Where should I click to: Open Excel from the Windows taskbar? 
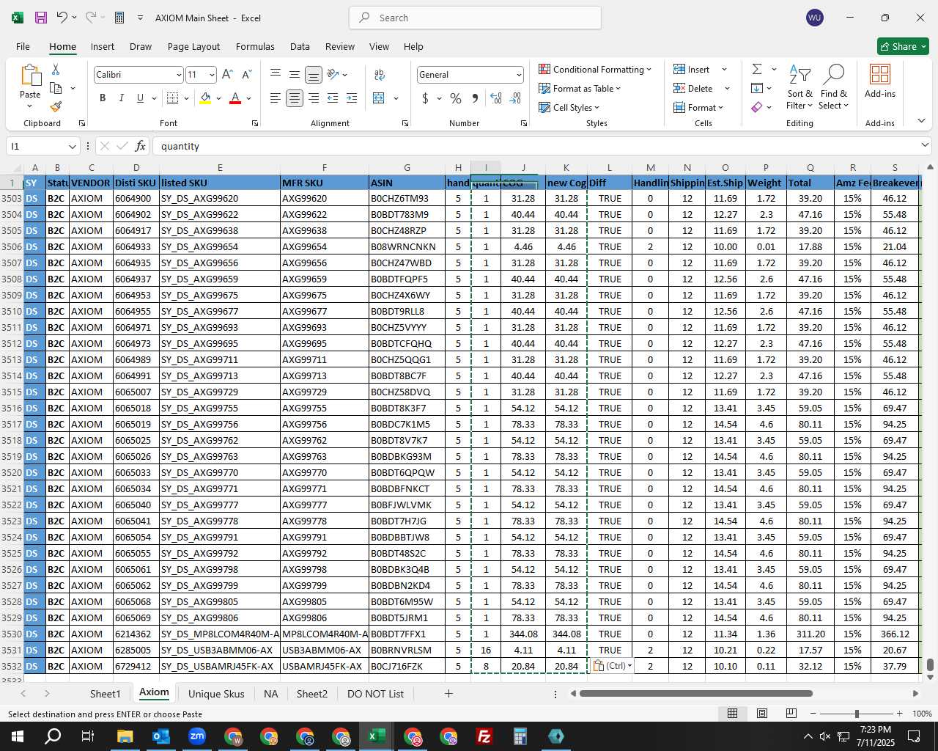pyautogui.click(x=377, y=736)
